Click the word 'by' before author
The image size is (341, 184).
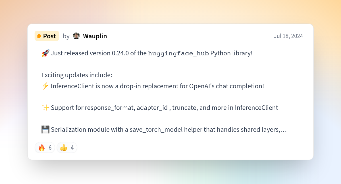[x=66, y=36]
